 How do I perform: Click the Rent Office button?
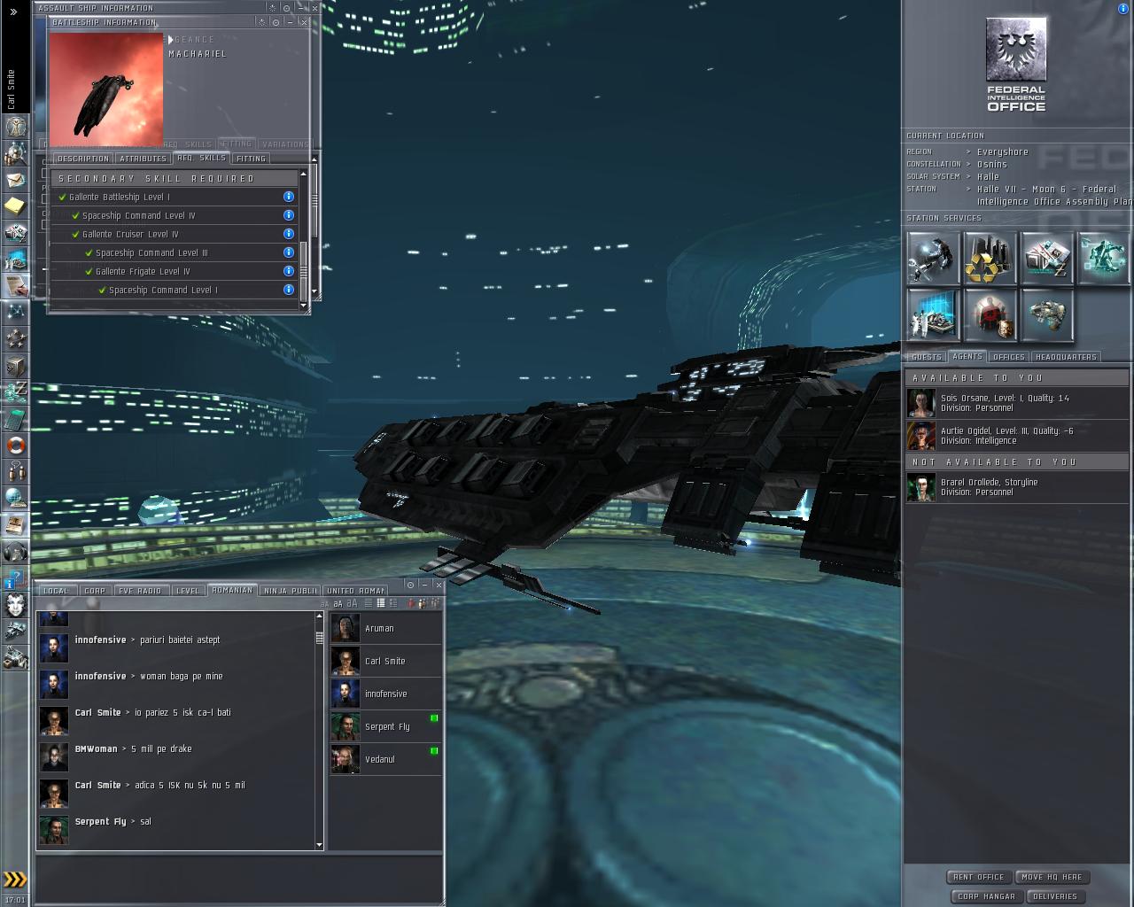tap(979, 877)
